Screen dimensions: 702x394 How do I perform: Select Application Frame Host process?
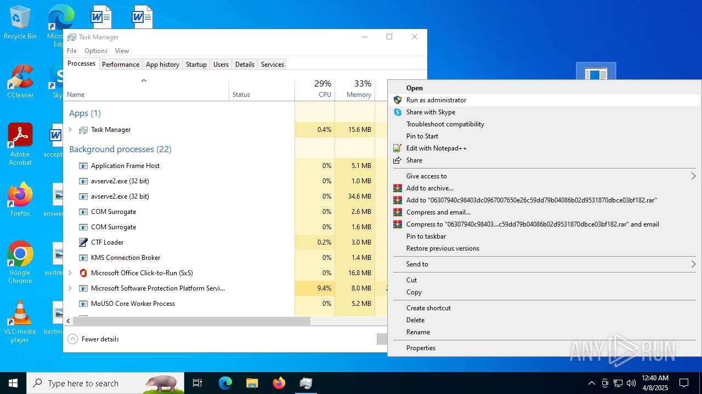pos(225,166)
